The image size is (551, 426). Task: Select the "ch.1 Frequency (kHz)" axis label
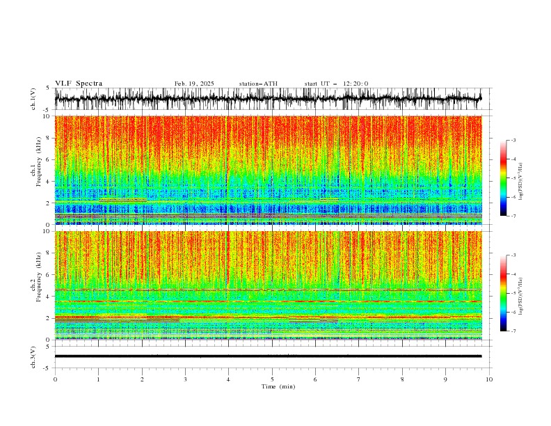click(x=36, y=161)
